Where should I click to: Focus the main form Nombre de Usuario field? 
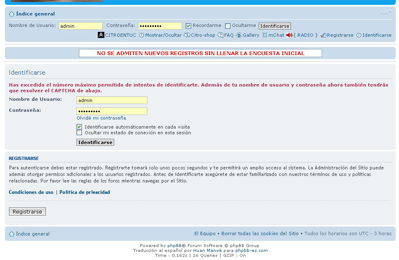[112, 100]
